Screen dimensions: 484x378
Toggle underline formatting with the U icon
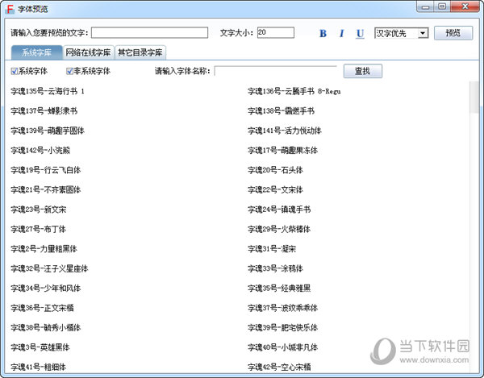point(360,34)
